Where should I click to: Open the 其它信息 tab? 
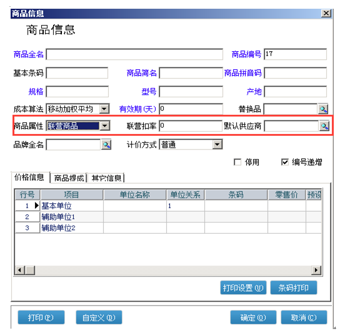pos(106,178)
